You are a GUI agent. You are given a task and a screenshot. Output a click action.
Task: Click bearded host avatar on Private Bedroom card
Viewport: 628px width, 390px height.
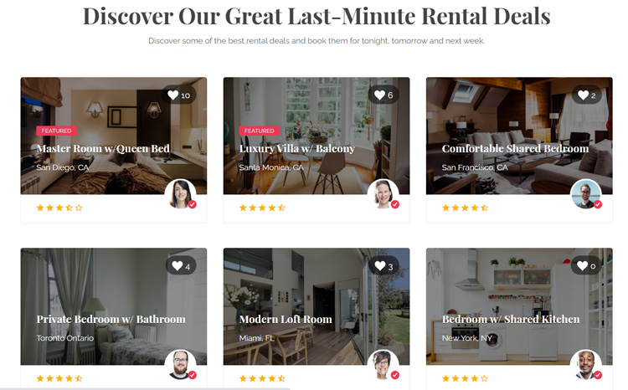click(x=180, y=365)
